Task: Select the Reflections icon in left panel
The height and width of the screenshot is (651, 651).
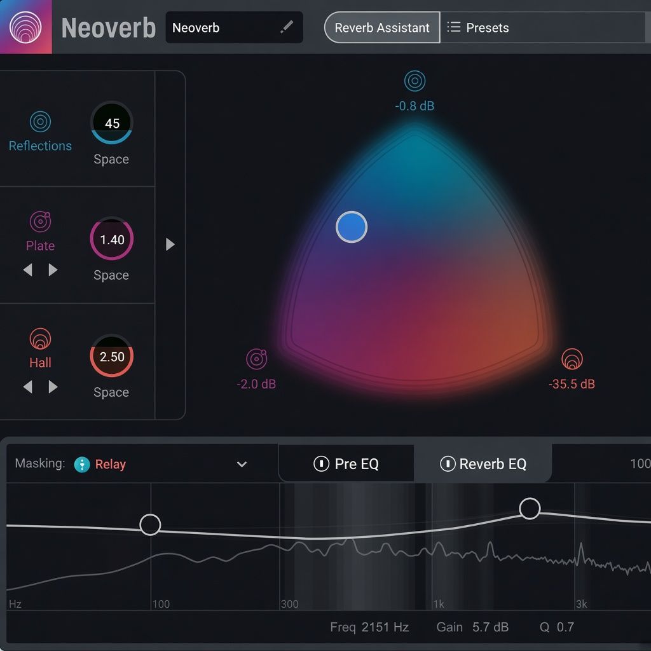Action: [x=40, y=121]
